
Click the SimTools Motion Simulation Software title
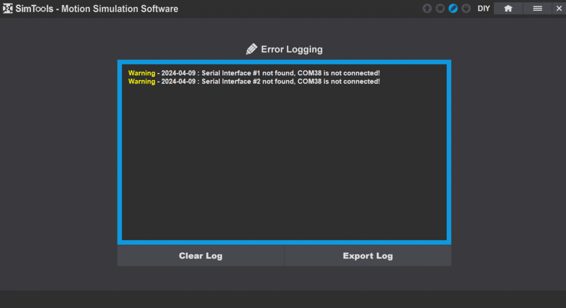click(97, 9)
